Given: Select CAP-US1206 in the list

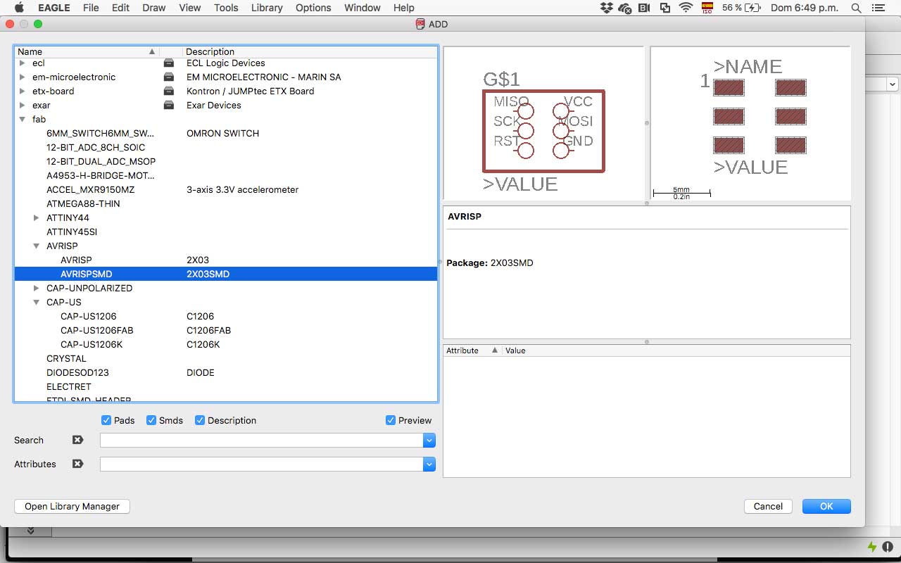Looking at the screenshot, I should click(226, 316).
